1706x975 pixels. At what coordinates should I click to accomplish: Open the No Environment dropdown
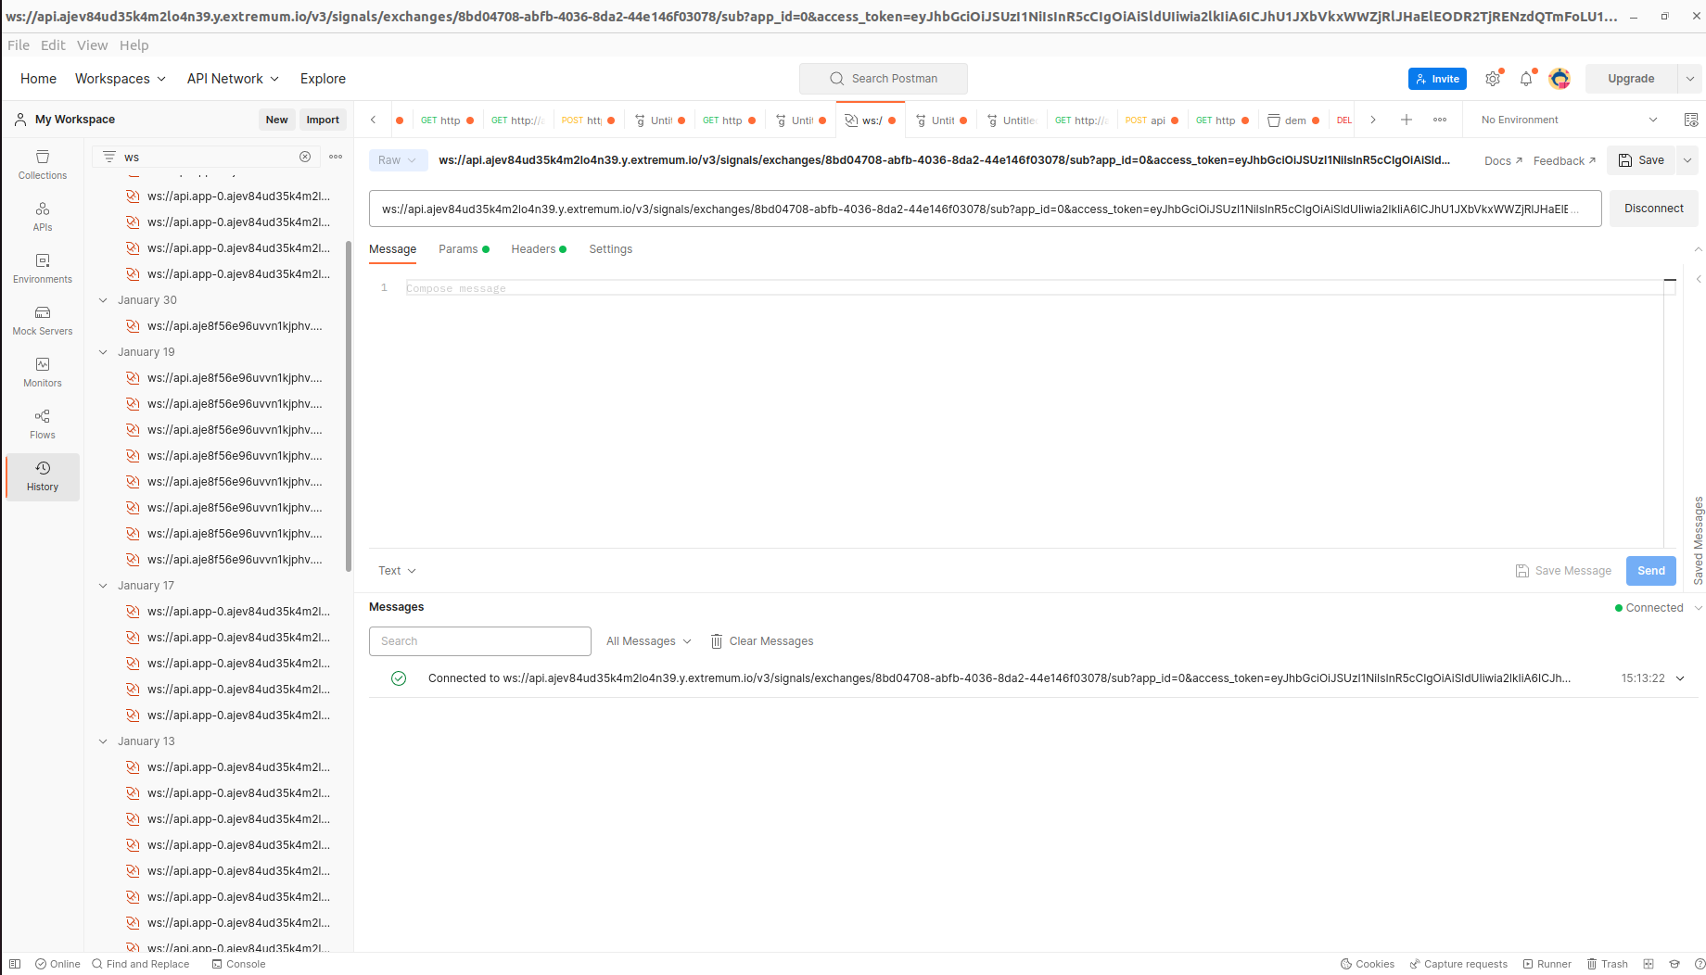click(1567, 120)
